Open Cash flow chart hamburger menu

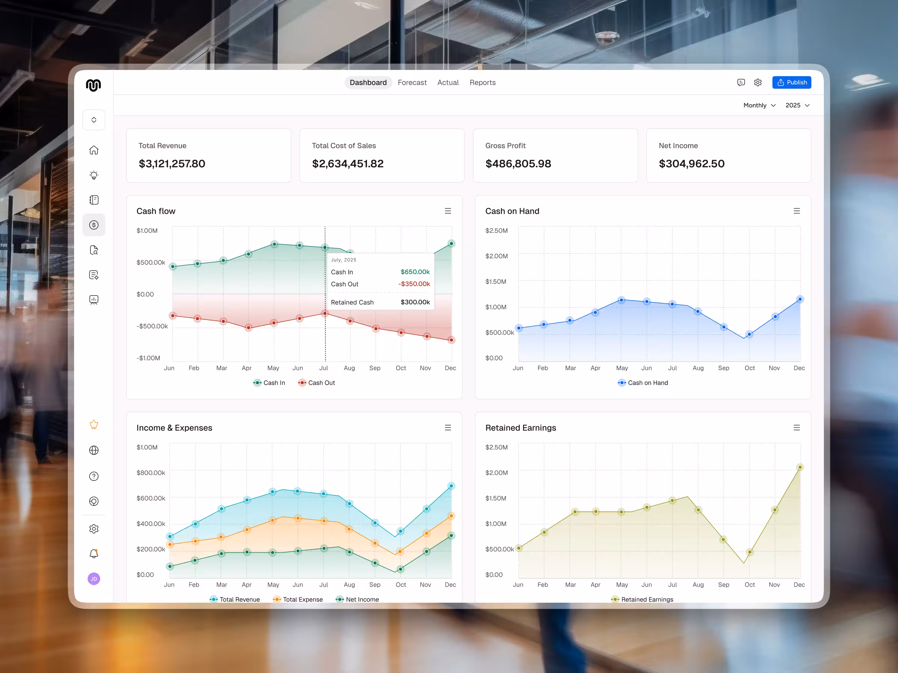[448, 211]
